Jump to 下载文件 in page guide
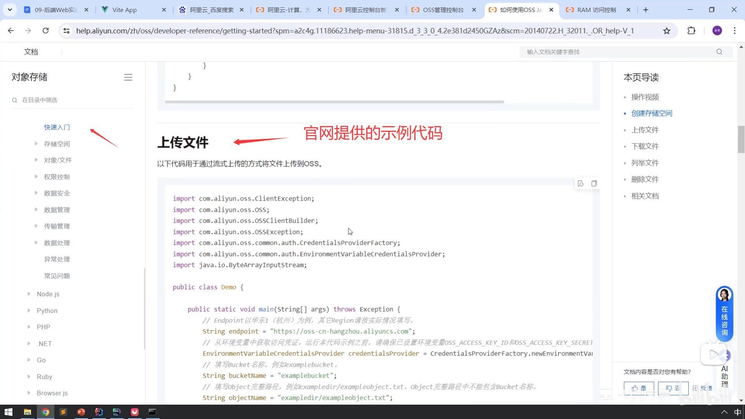 coord(645,146)
